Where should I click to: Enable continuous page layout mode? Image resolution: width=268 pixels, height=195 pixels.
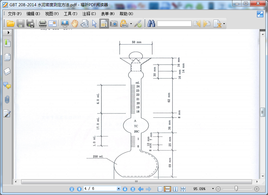pyautogui.click(x=167, y=189)
